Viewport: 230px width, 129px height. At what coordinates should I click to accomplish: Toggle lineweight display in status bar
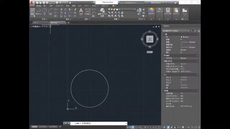[x=165, y=127]
